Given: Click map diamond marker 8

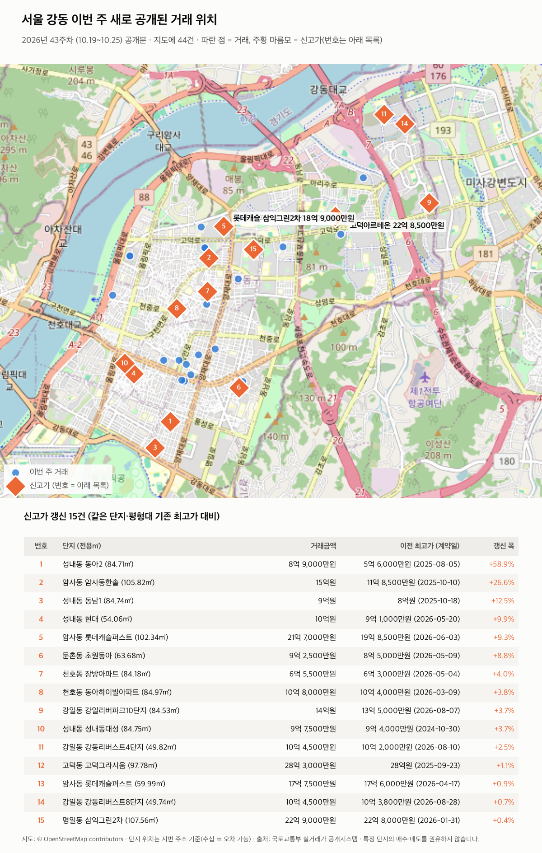Looking at the screenshot, I should pos(177,308).
